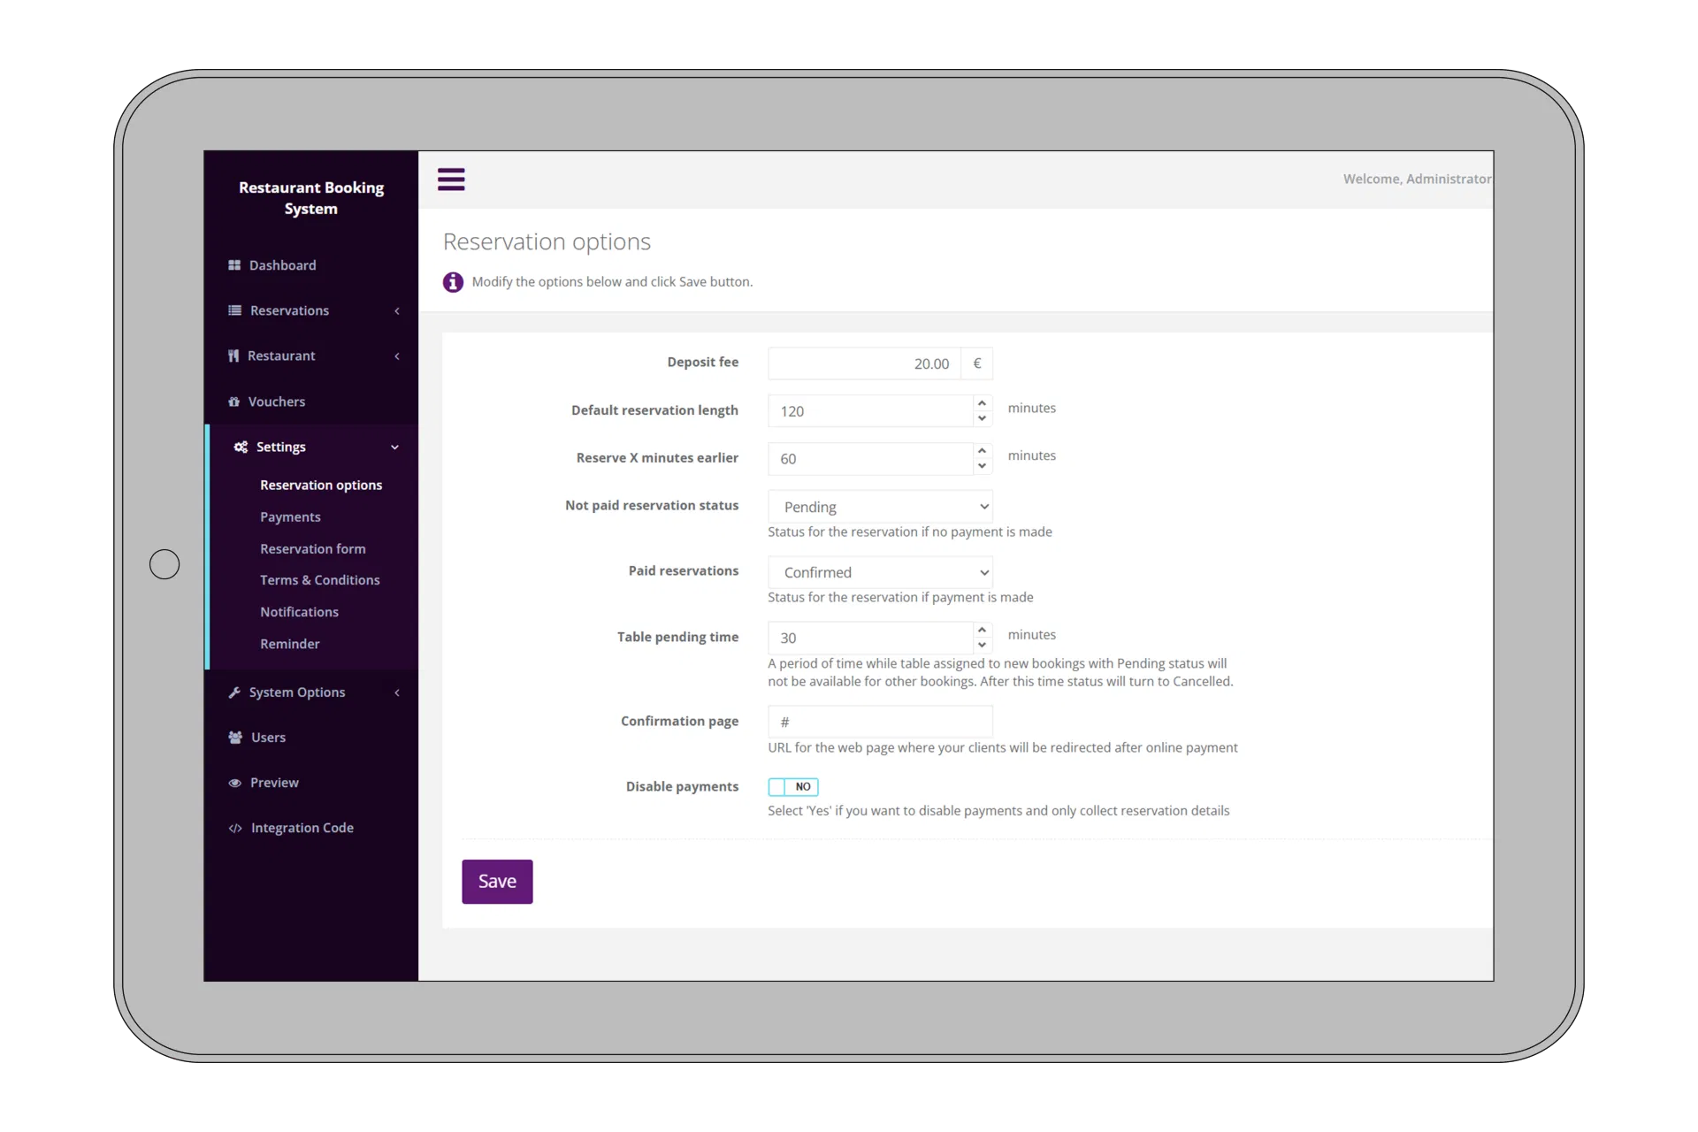
Task: Select the Restaurant menu icon
Action: point(233,356)
